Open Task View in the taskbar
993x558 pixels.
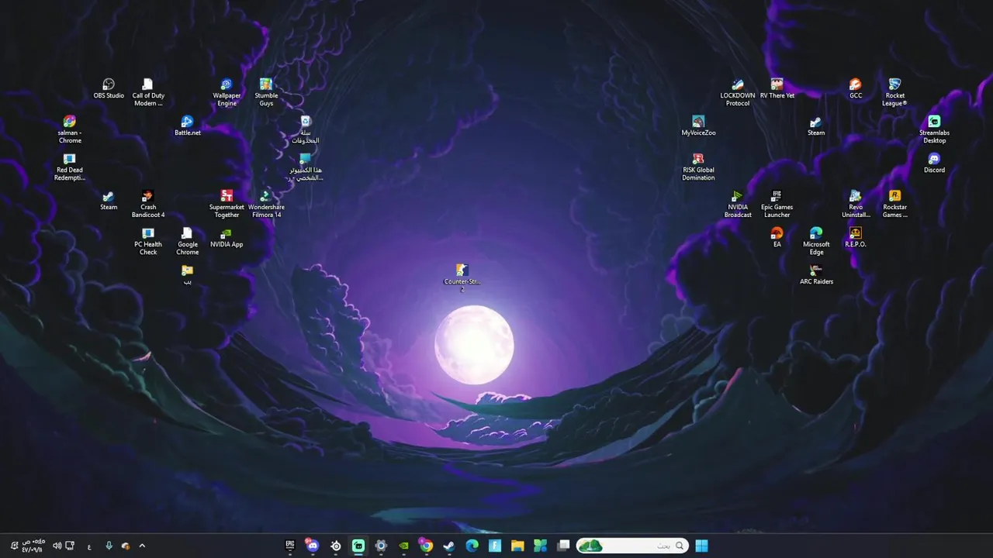[x=563, y=546]
